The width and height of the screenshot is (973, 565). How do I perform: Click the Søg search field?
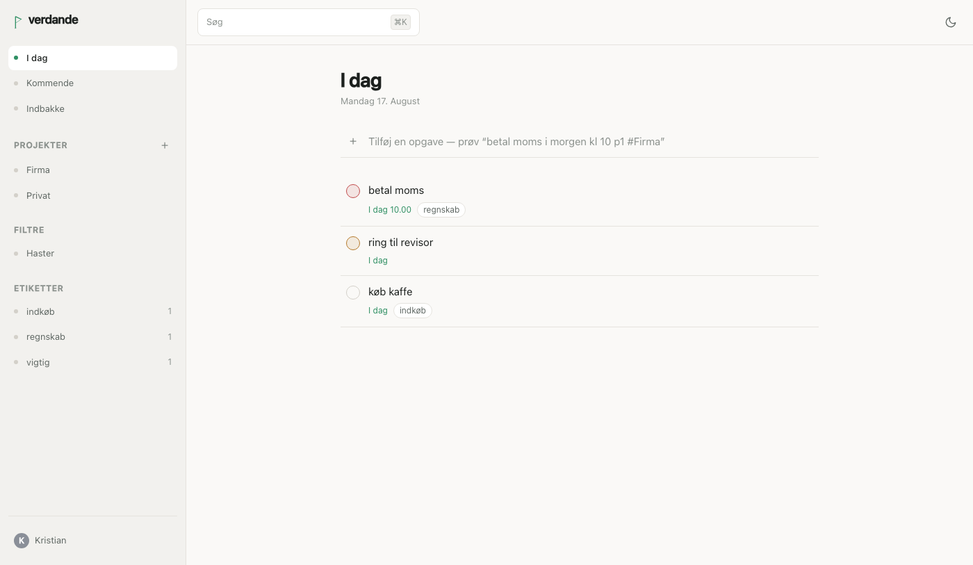pos(309,22)
